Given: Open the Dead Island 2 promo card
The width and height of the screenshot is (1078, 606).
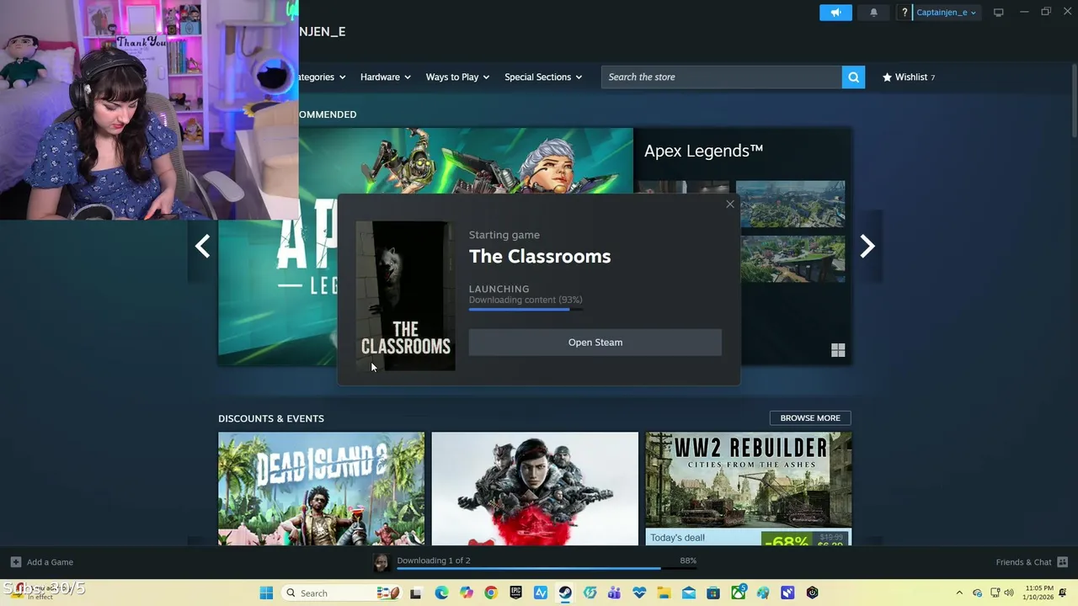Looking at the screenshot, I should (x=321, y=488).
